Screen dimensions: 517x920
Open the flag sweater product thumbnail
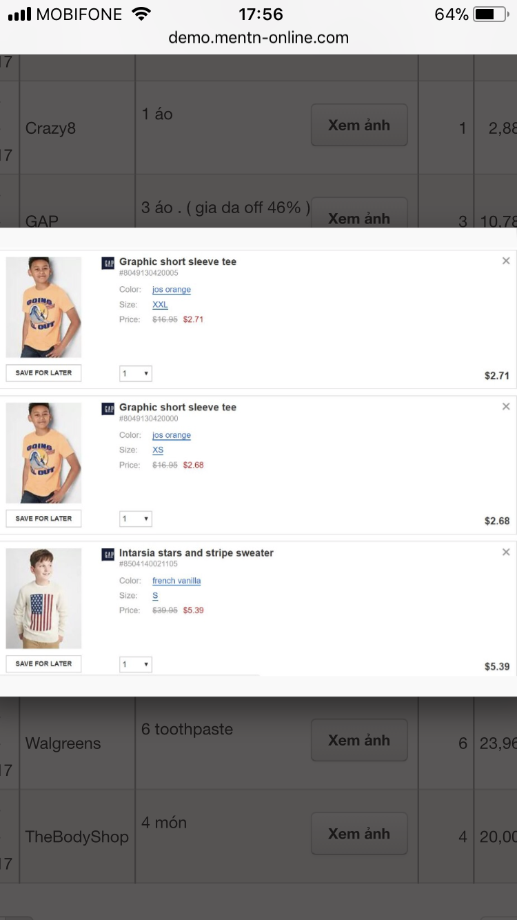pyautogui.click(x=43, y=598)
